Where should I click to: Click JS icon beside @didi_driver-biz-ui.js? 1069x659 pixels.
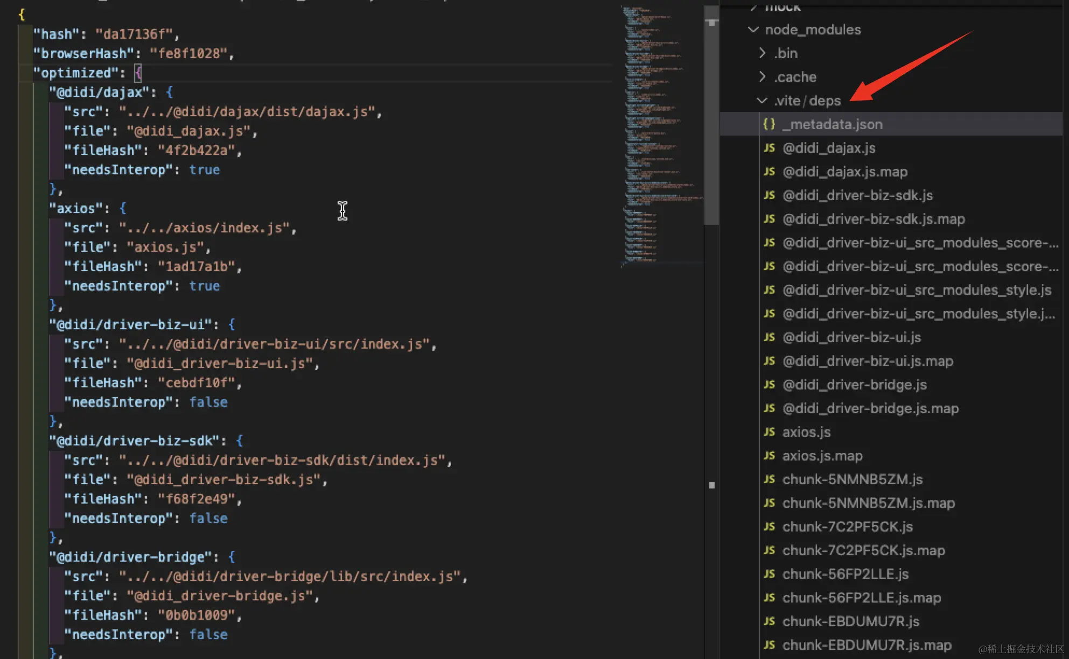click(769, 337)
